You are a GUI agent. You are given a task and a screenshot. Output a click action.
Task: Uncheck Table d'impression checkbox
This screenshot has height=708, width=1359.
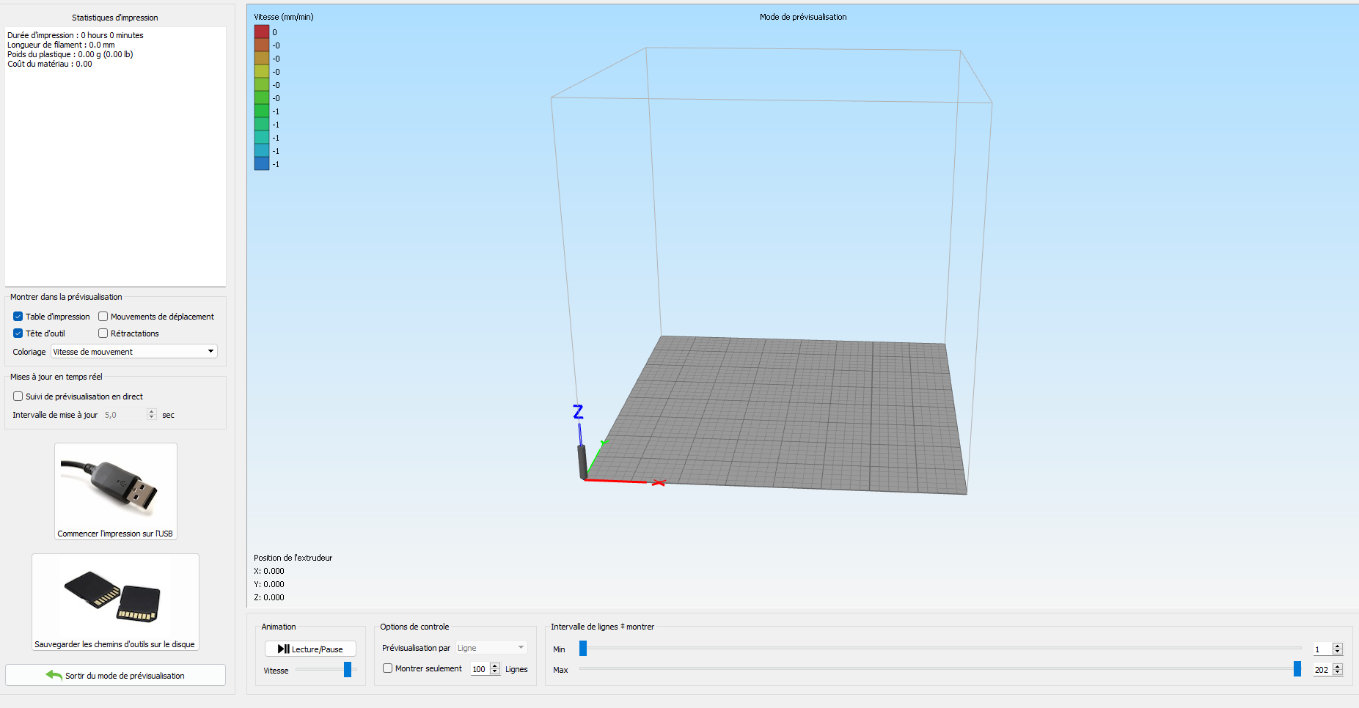tap(18, 317)
